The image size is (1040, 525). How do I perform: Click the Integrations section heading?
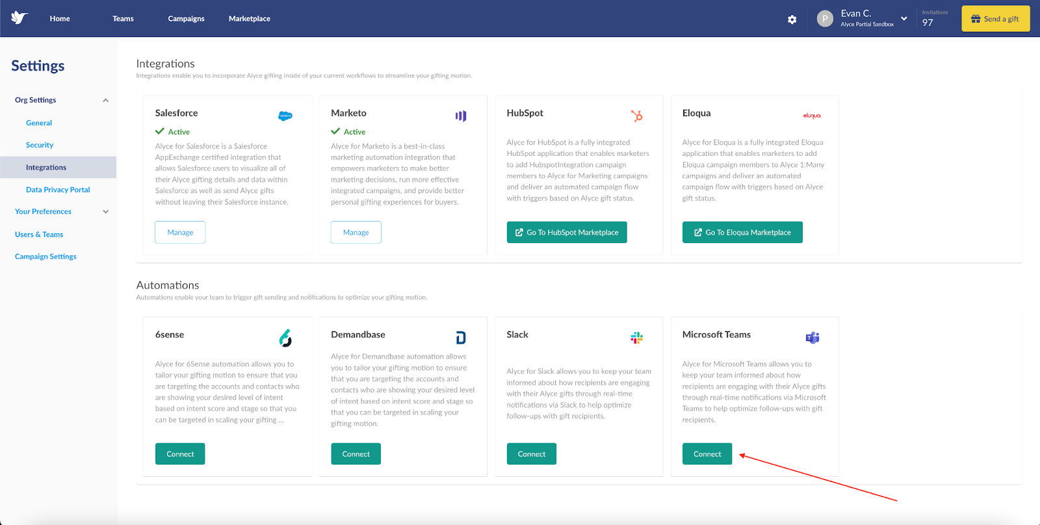coord(165,64)
